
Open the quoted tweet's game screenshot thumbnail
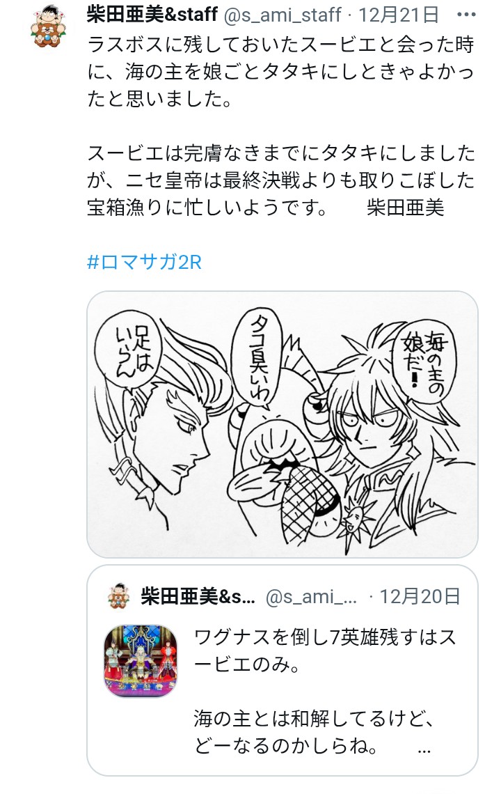click(141, 661)
